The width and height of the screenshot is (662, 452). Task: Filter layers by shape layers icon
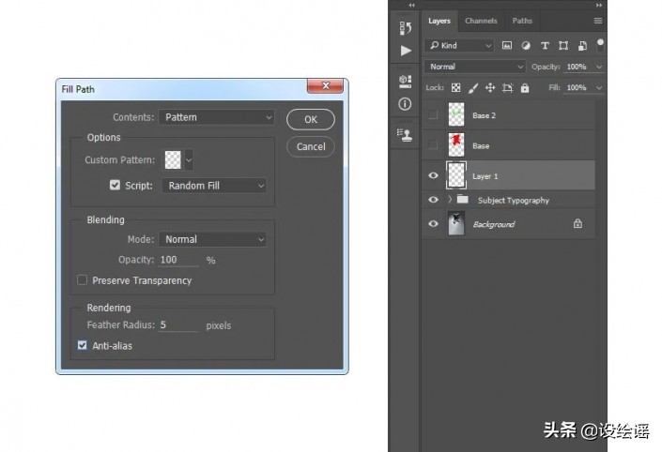click(563, 46)
